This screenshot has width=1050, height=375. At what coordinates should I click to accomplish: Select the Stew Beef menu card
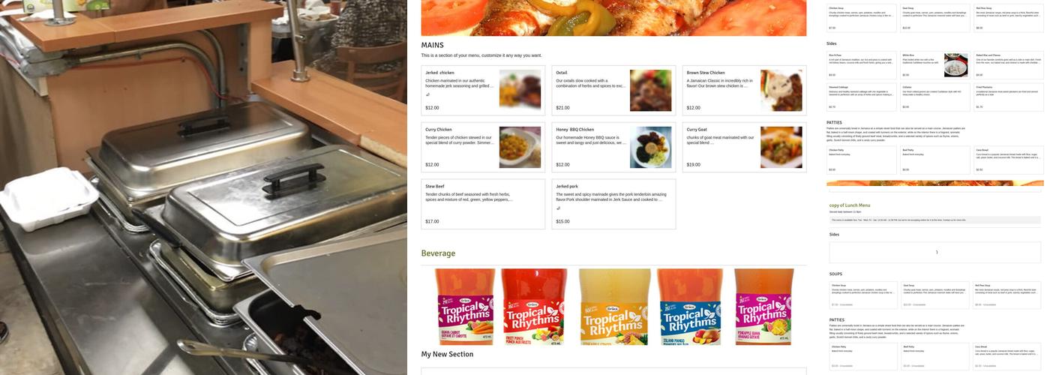pyautogui.click(x=483, y=204)
